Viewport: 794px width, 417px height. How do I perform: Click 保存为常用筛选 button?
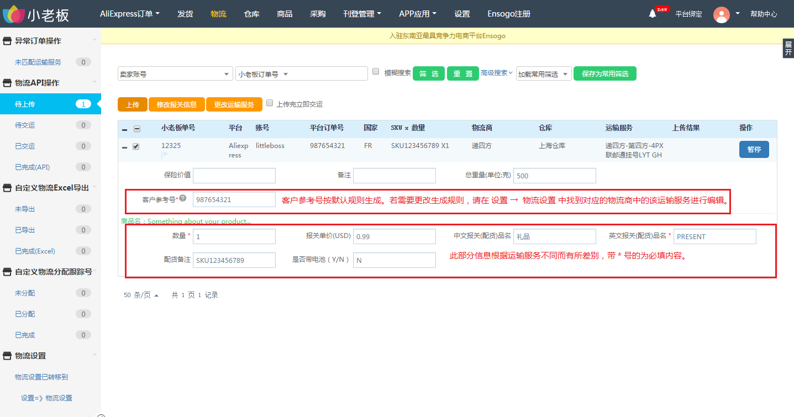(x=605, y=73)
